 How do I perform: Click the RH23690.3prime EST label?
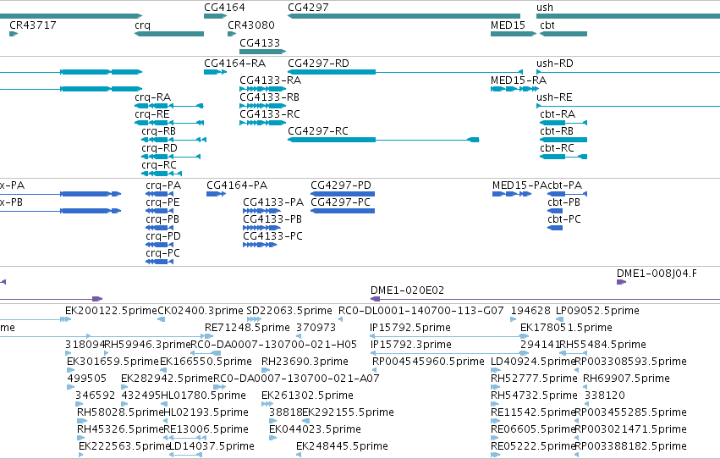pos(305,362)
